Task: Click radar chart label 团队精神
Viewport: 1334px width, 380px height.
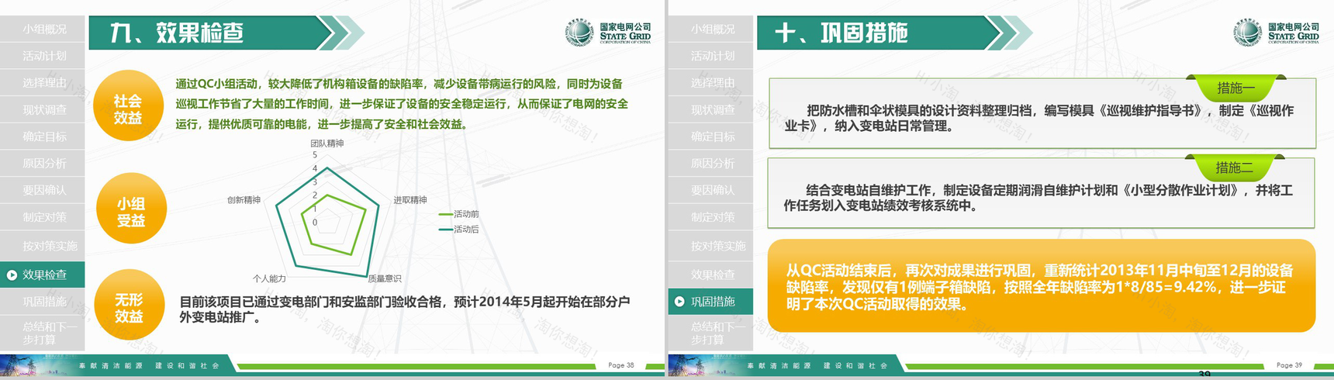Action: click(x=327, y=143)
